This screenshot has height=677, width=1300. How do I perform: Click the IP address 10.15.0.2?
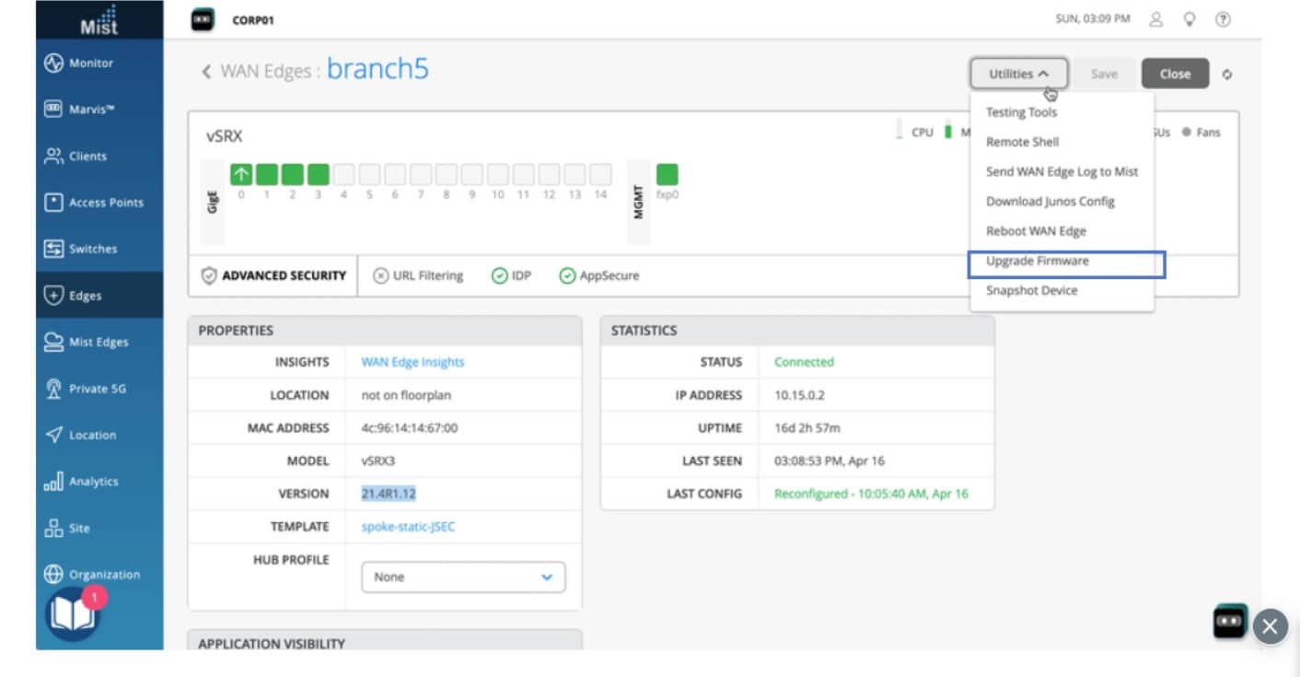[799, 395]
